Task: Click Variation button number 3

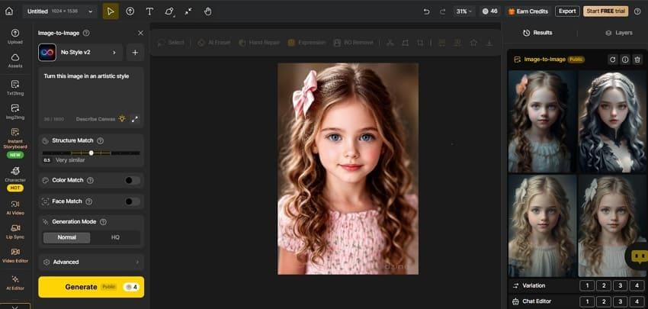Action: click(620, 285)
